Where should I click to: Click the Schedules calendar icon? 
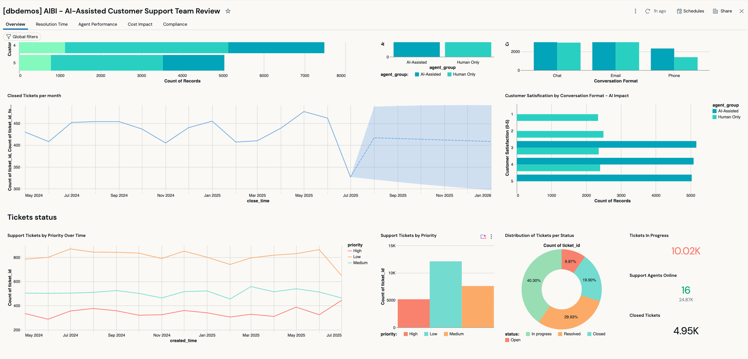(679, 11)
